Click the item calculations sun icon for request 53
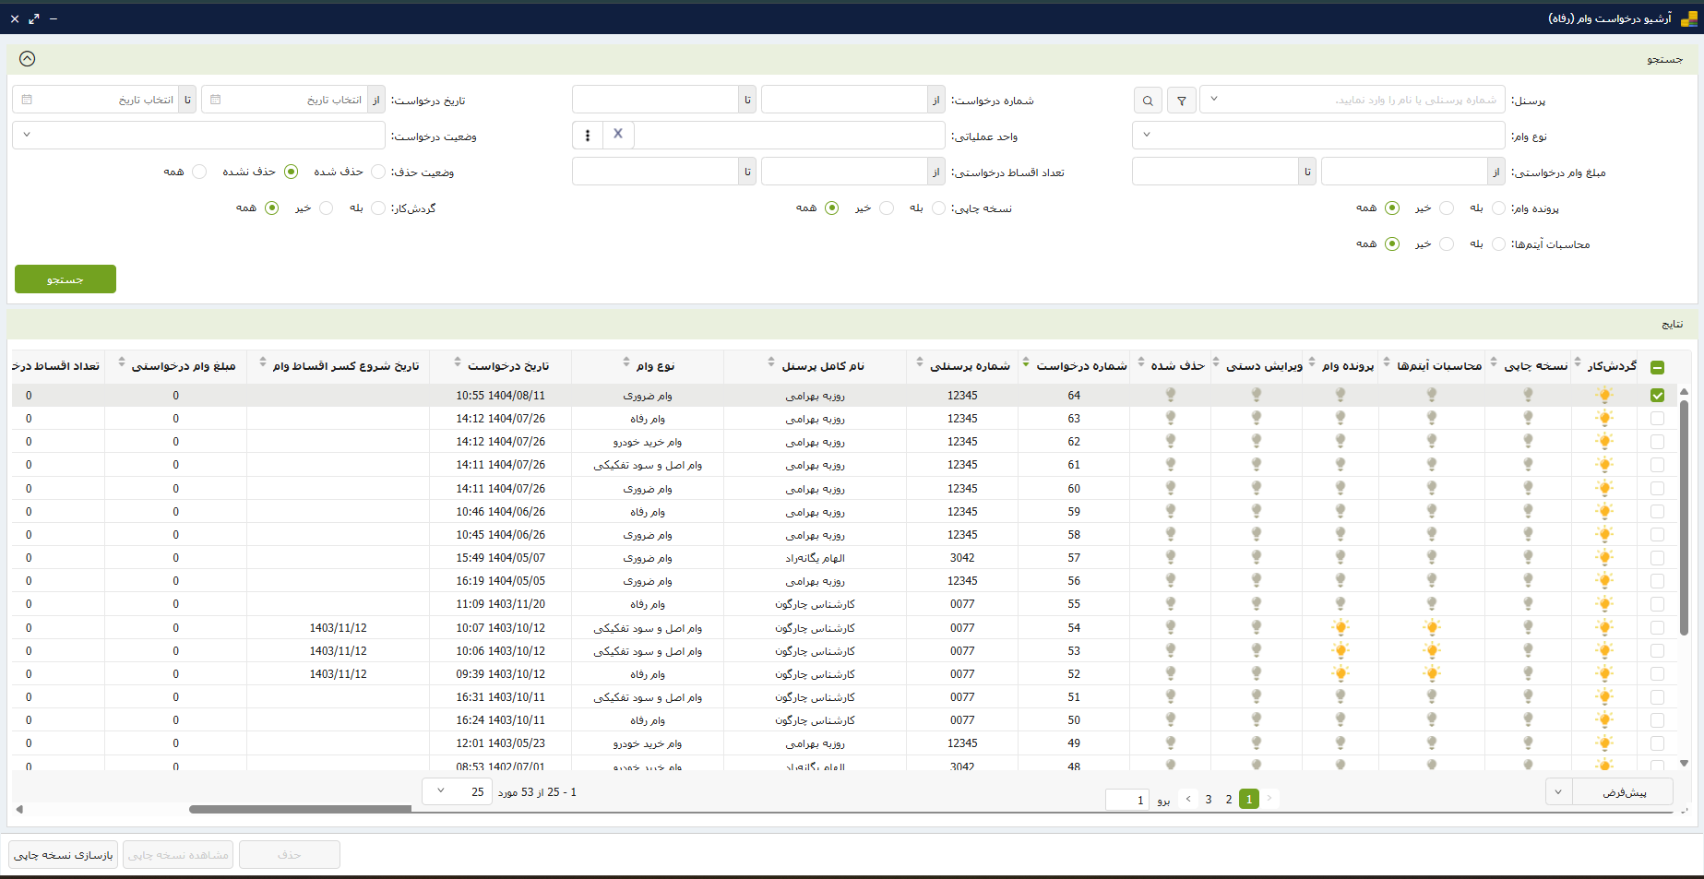Viewport: 1704px width, 879px height. click(x=1432, y=651)
